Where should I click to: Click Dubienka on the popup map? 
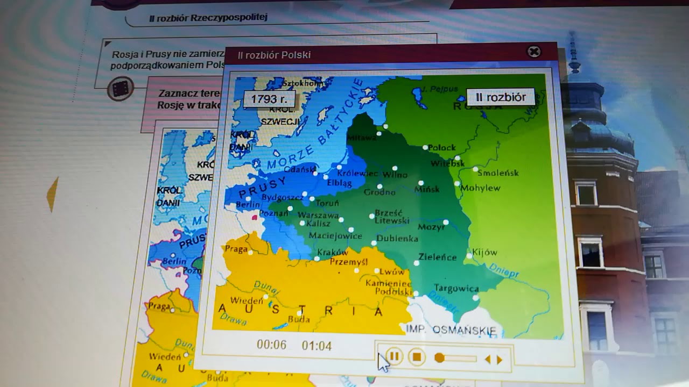(397, 238)
